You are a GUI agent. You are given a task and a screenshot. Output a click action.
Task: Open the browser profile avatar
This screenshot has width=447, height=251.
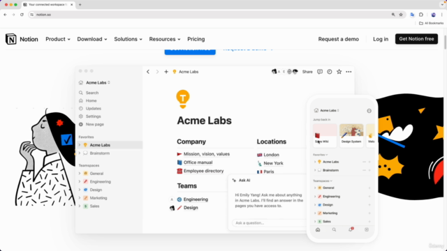point(433,15)
